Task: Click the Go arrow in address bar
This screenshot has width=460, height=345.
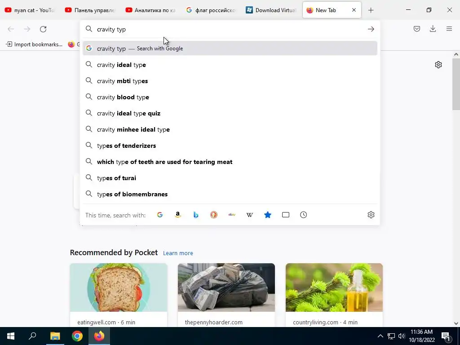Action: pos(371,29)
